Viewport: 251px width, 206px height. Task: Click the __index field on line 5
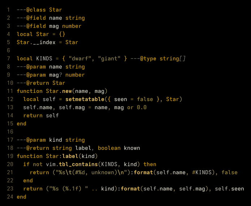pyautogui.click(x=44, y=42)
